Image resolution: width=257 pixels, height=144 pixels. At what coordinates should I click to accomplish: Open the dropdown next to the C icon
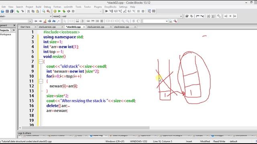point(167,21)
